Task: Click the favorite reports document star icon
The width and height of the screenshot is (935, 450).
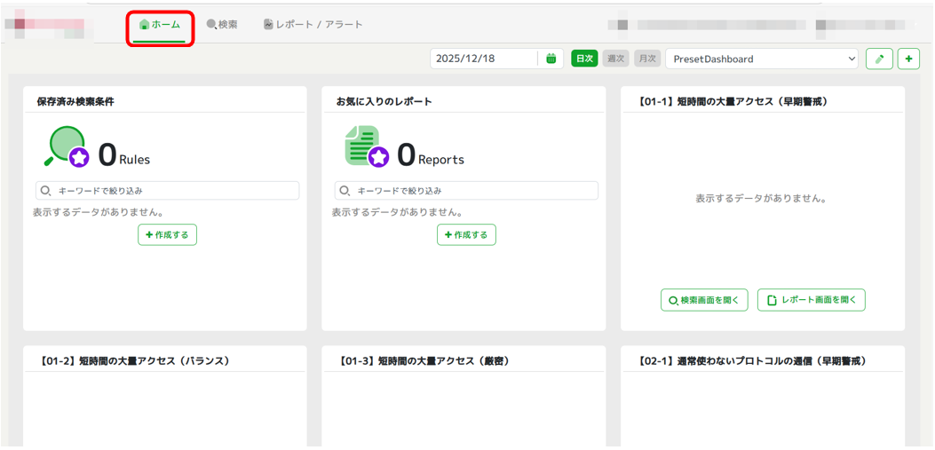Action: 367,146
